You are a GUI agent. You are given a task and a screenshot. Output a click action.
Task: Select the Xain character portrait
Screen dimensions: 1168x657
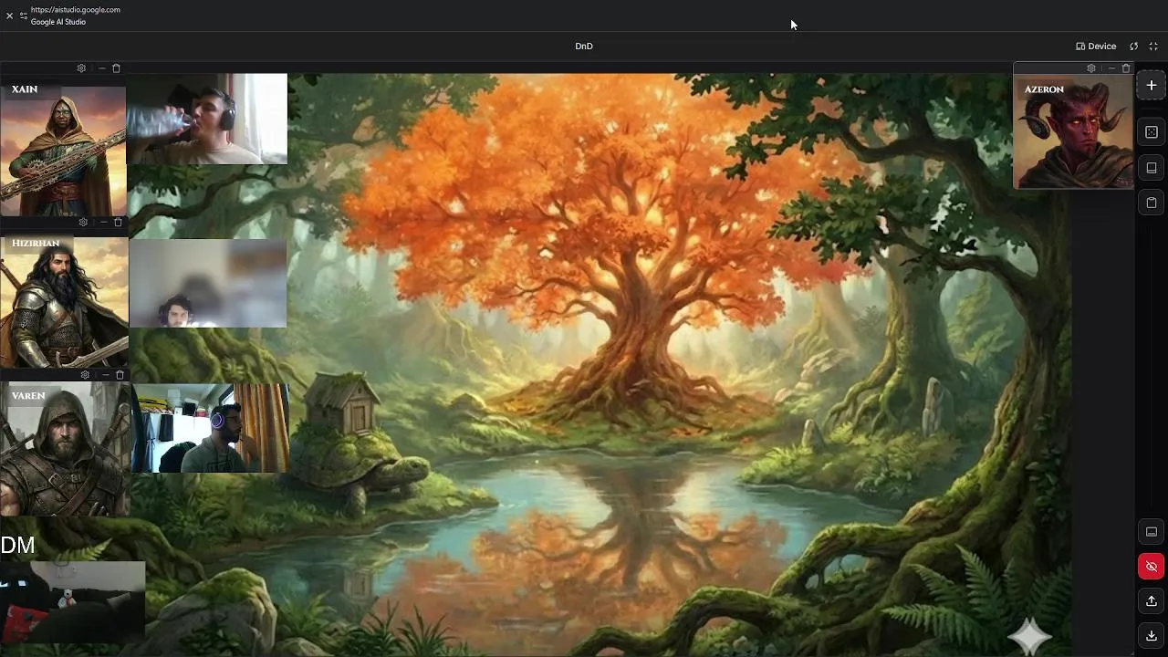pyautogui.click(x=63, y=151)
